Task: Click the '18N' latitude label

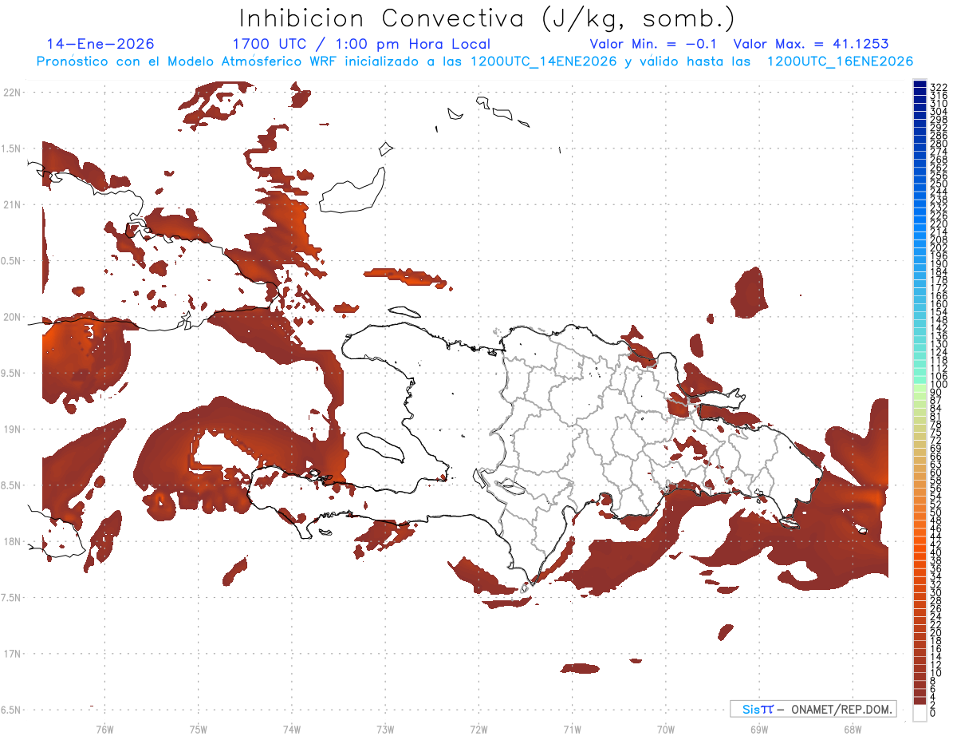Action: 12,541
